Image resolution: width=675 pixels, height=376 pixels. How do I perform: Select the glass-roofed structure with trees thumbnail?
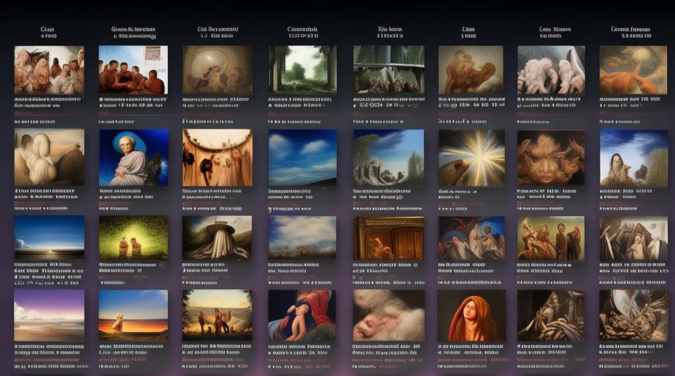click(389, 70)
